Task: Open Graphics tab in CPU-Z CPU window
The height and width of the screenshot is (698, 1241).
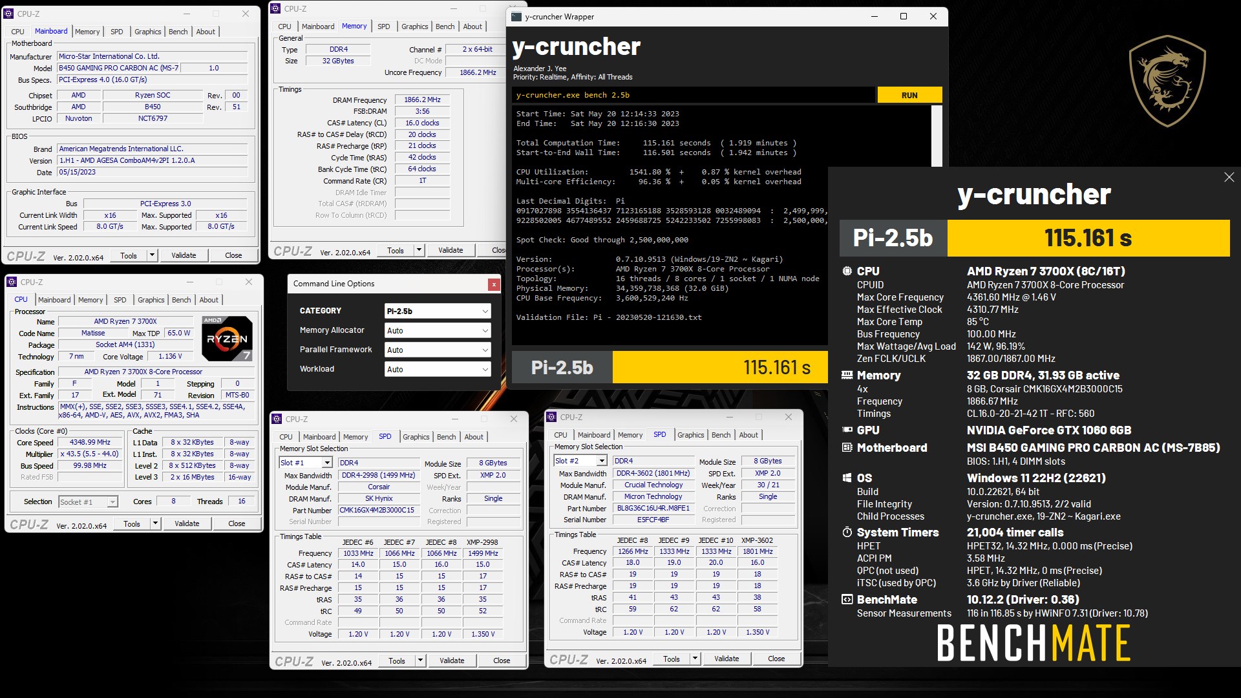Action: 151,300
